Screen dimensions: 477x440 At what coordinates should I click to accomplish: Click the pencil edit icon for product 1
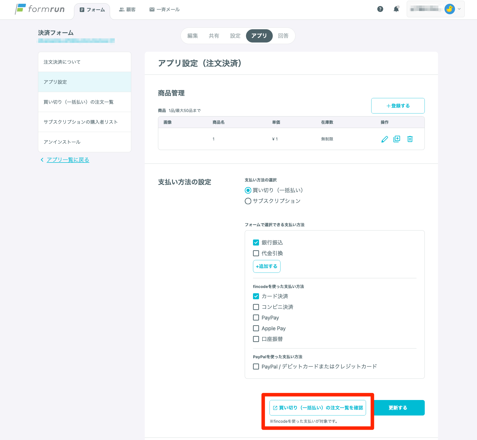384,139
